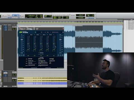134x100 pixels.
Task: Load next DynOne preset arrow
Action: [60, 32]
